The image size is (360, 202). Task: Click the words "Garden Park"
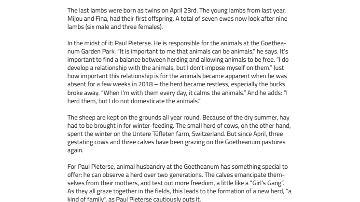(98, 52)
